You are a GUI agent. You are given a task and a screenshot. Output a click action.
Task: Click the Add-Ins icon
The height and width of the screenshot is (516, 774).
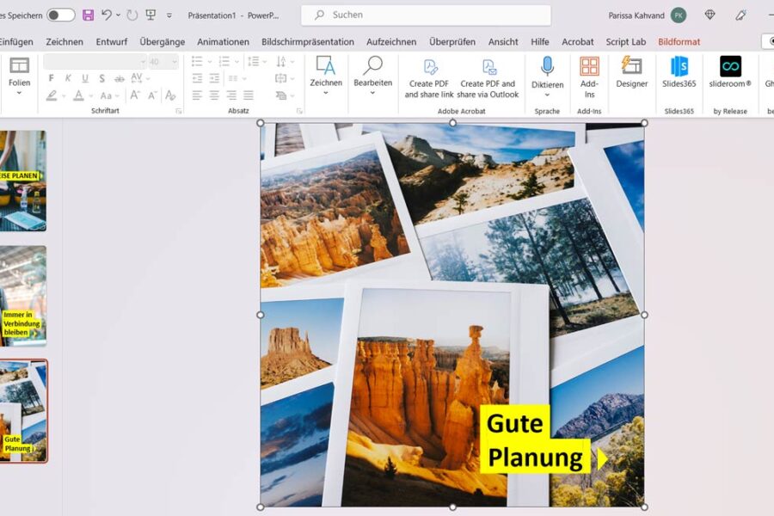pyautogui.click(x=589, y=73)
